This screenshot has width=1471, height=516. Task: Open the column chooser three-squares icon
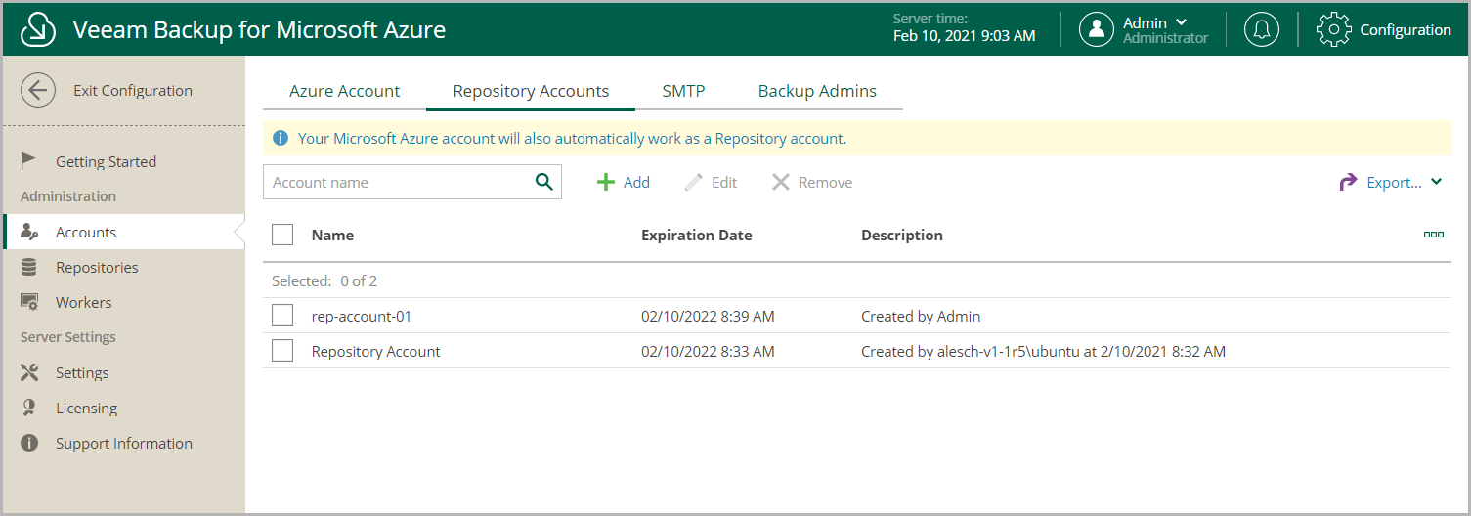point(1434,235)
